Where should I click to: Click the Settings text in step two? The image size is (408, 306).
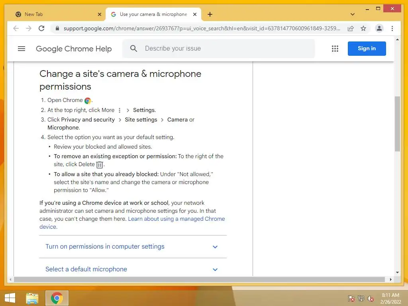pyautogui.click(x=144, y=110)
